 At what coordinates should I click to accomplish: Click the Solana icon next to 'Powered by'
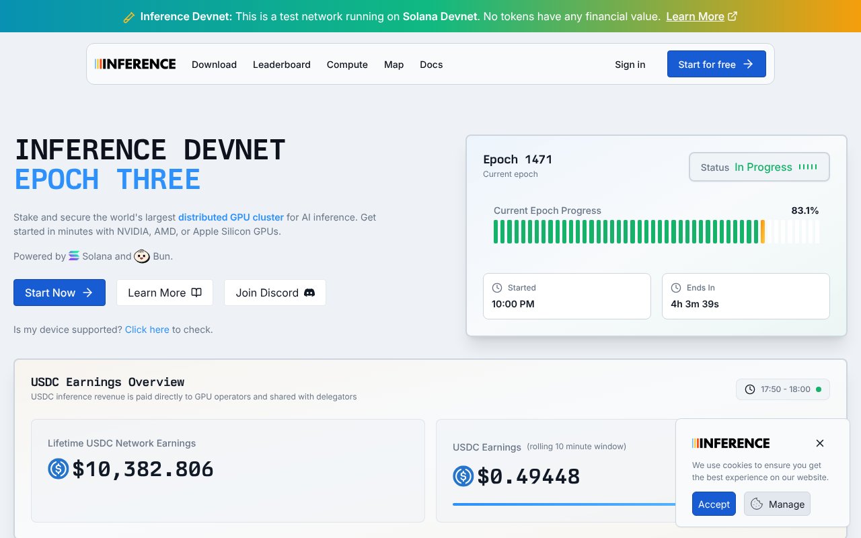tap(74, 256)
